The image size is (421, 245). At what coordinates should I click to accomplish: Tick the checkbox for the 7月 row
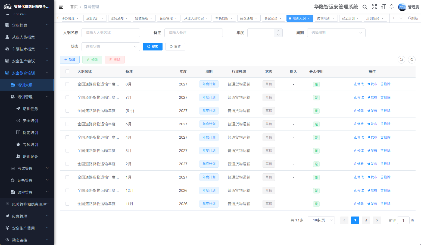(67, 97)
